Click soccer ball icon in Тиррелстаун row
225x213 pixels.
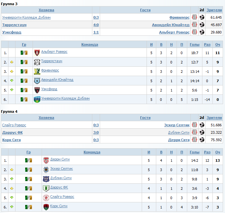202,24
